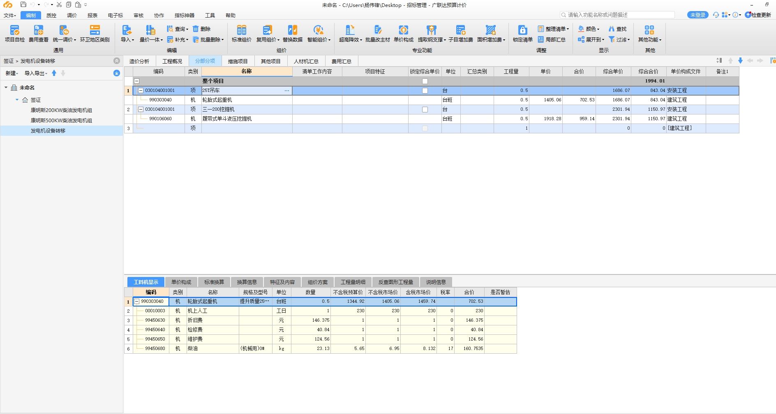
Task: Open 补充 dropdown
Action: point(178,39)
